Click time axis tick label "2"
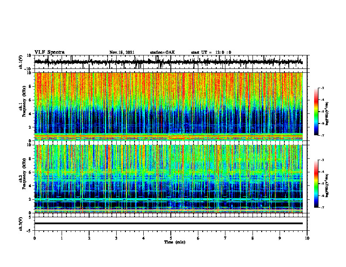Image resolution: width=346 pixels, height=267 pixels. [x=89, y=238]
